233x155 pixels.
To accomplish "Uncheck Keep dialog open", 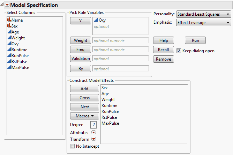I will [x=179, y=51].
